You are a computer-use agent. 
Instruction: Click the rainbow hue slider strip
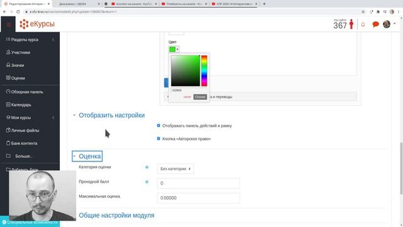[x=204, y=71]
